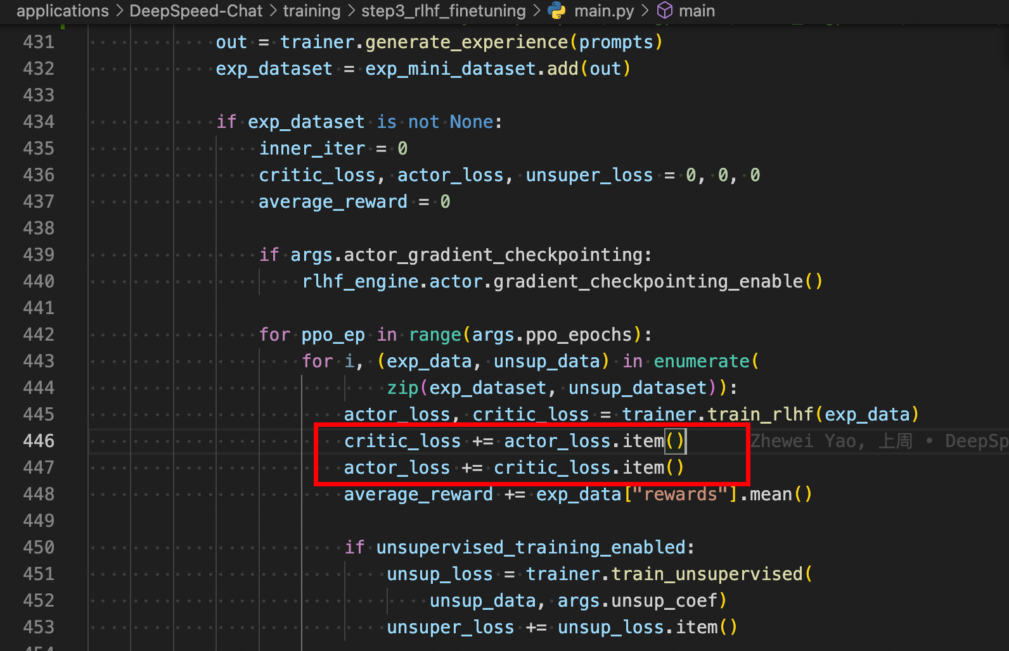This screenshot has height=651, width=1009.
Task: Expand chevron after 'DeepSpeed-Chat' breadcrumb
Action: (273, 11)
